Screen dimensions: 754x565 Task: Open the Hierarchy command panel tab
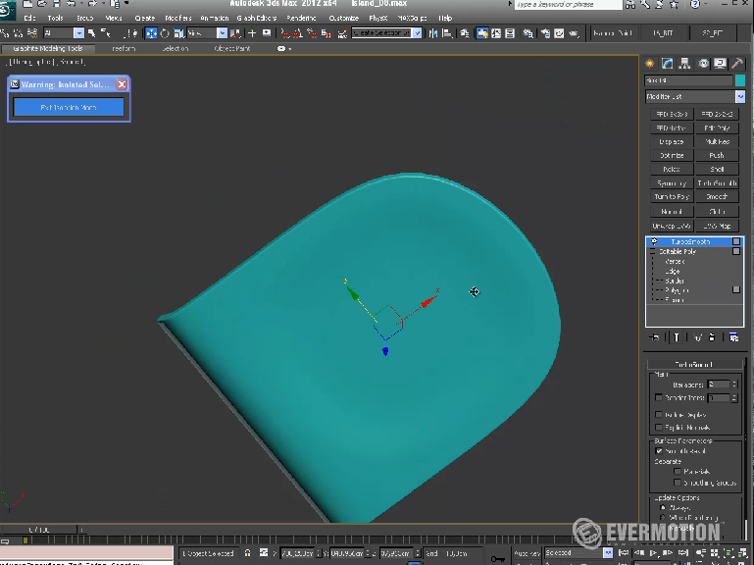point(684,64)
